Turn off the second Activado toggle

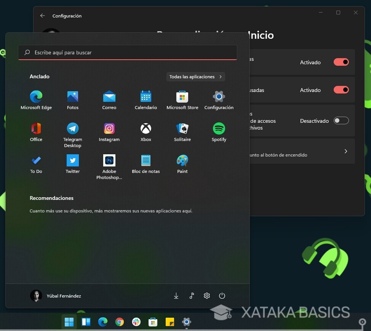[341, 90]
